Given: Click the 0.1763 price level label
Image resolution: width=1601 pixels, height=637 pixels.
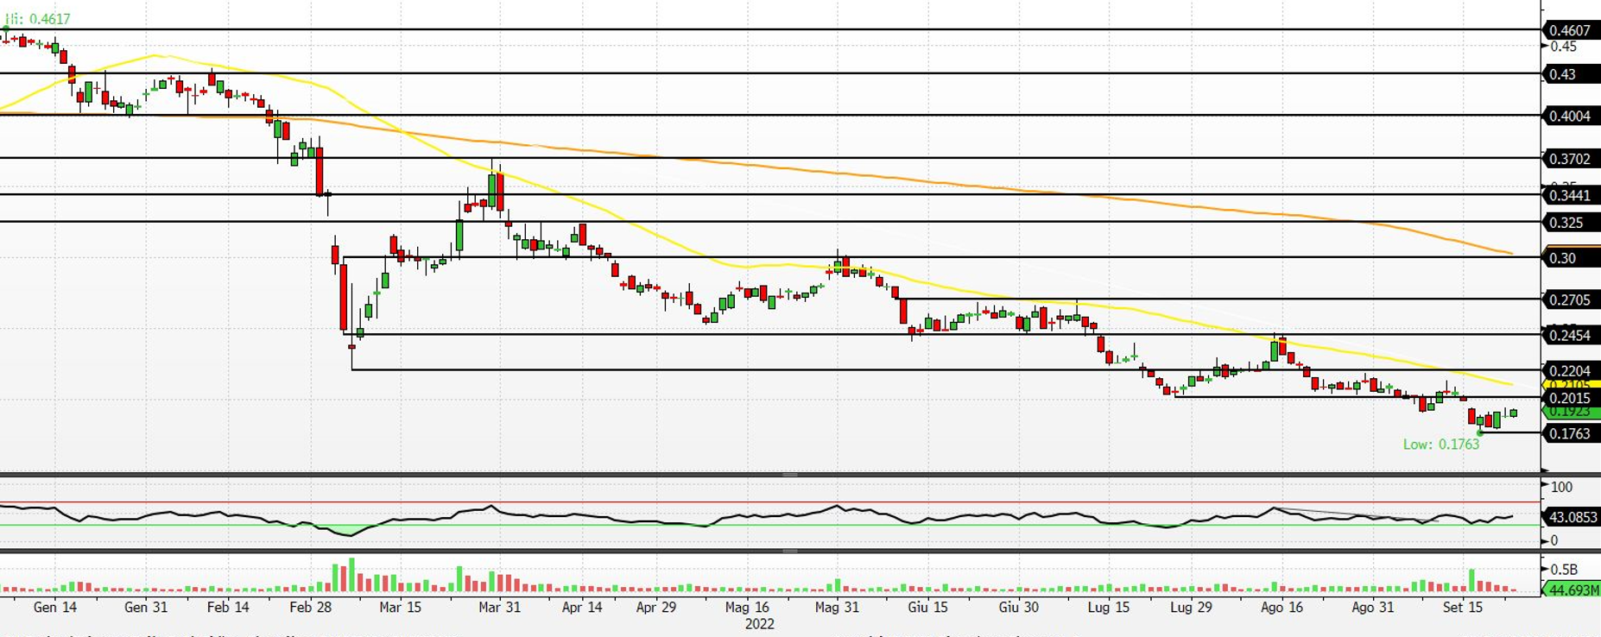Looking at the screenshot, I should (1571, 433).
